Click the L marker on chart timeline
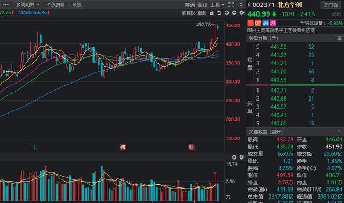 (34, 147)
